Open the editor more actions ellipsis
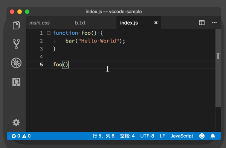The width and height of the screenshot is (226, 148). point(214,23)
